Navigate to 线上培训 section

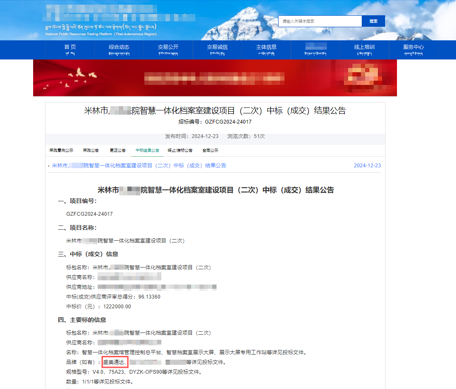364,49
